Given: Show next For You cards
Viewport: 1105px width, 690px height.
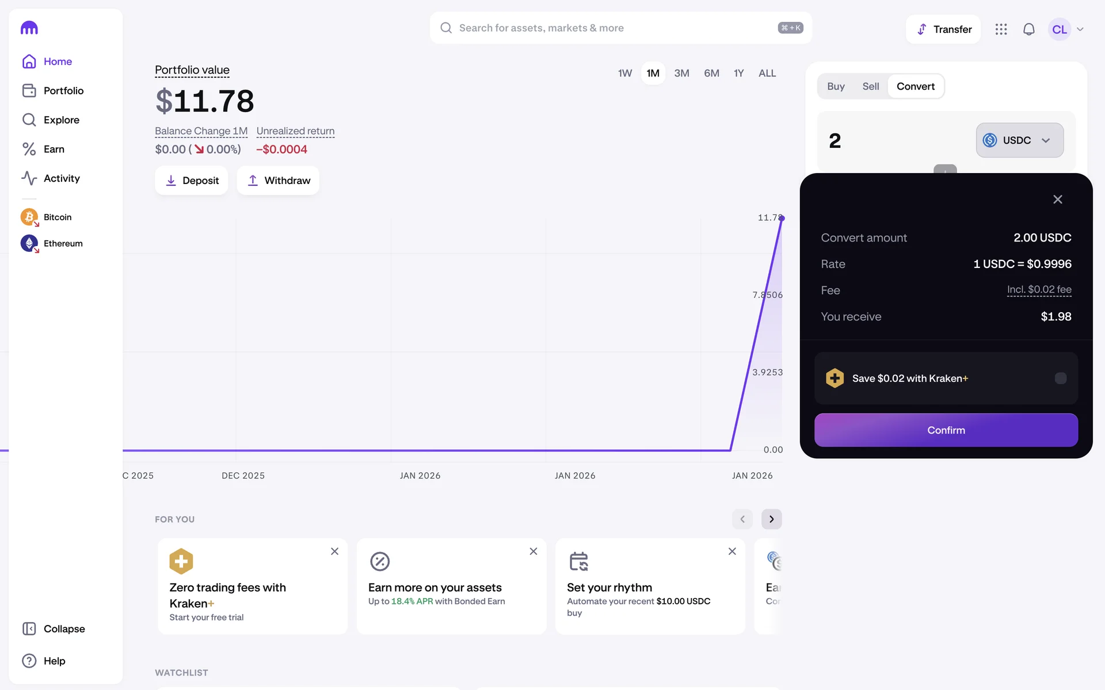Looking at the screenshot, I should pos(771,519).
